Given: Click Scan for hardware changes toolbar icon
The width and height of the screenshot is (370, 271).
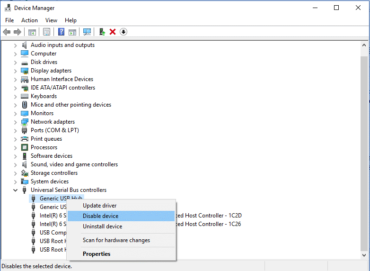Looking at the screenshot, I should (87, 32).
